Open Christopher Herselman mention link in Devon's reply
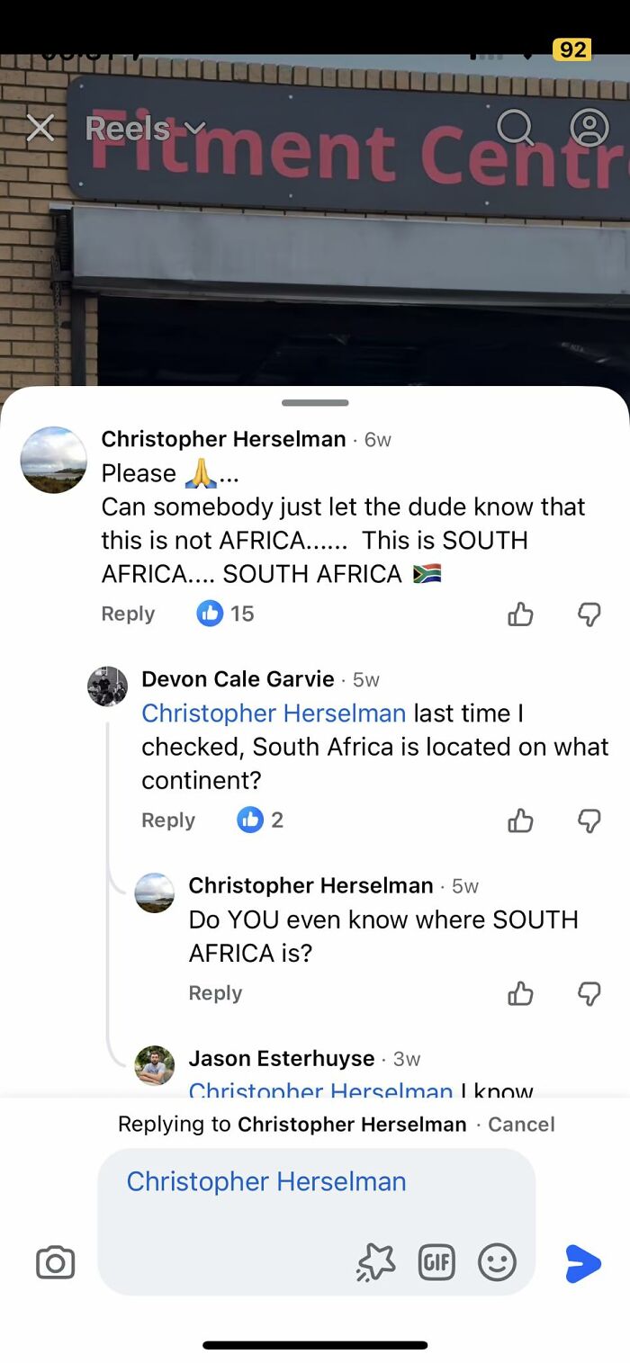The height and width of the screenshot is (1363, 630). [x=274, y=713]
